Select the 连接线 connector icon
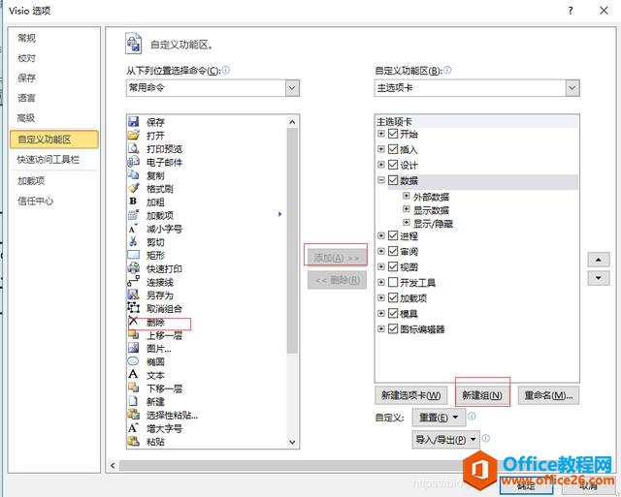The image size is (621, 497). pyautogui.click(x=134, y=282)
